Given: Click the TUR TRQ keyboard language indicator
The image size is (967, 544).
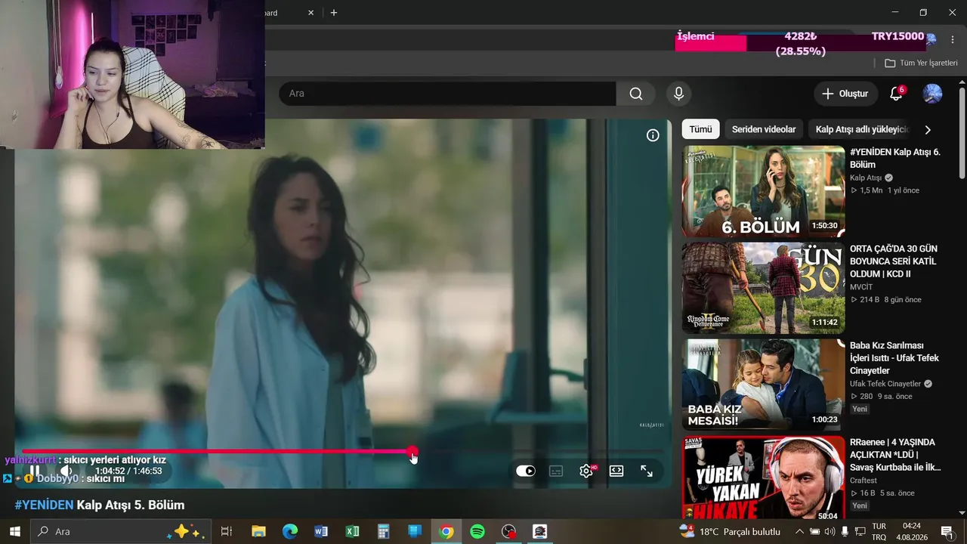Looking at the screenshot, I should pos(879,531).
